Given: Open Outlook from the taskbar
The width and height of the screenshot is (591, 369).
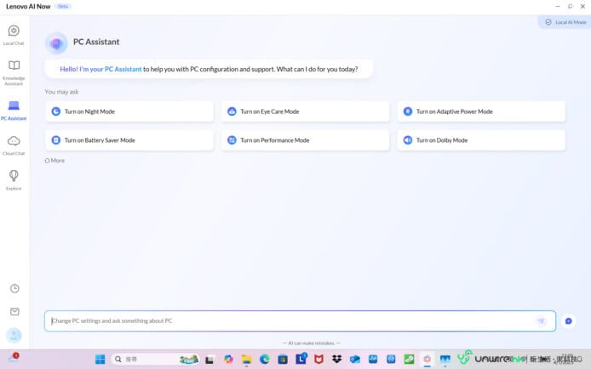Looking at the screenshot, I should tap(354, 359).
